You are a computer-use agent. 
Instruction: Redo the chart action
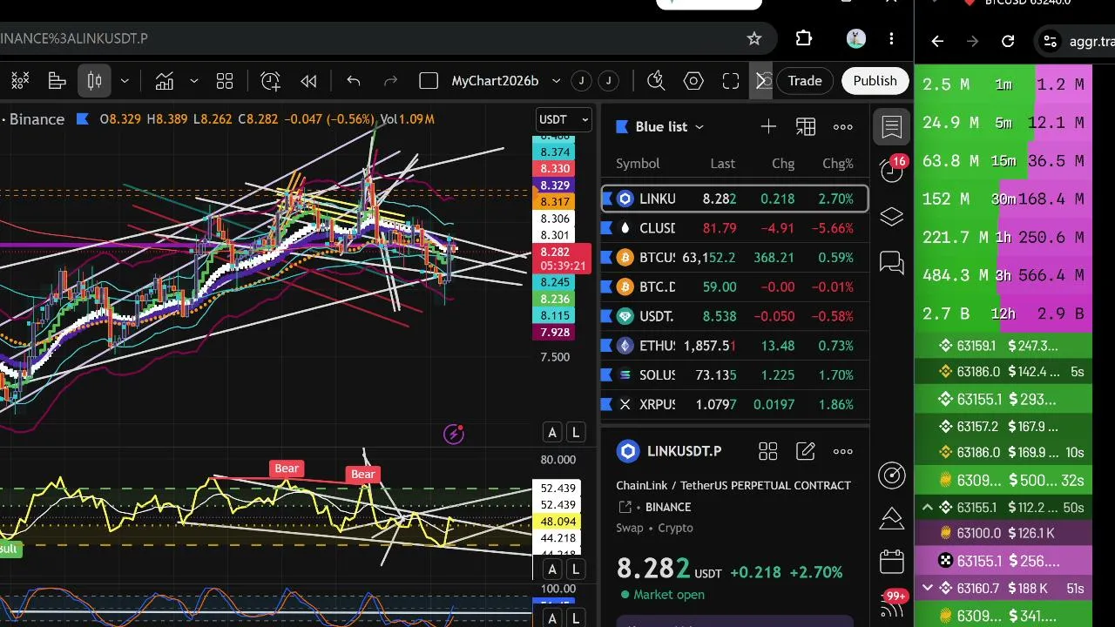391,81
